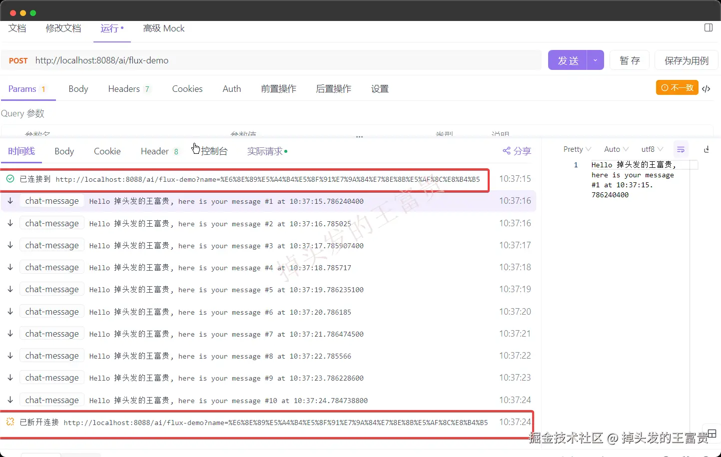Click the down arrow of message #4

coord(10,267)
